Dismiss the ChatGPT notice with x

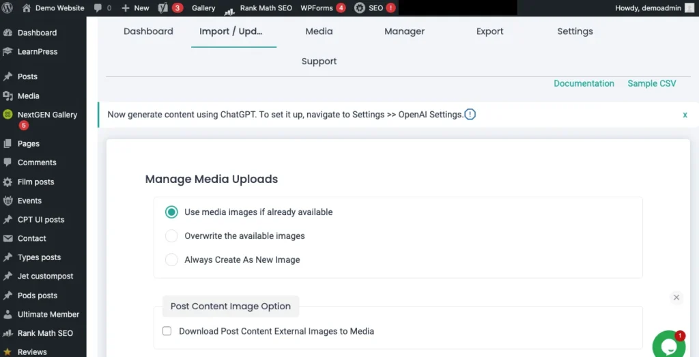[x=685, y=115]
